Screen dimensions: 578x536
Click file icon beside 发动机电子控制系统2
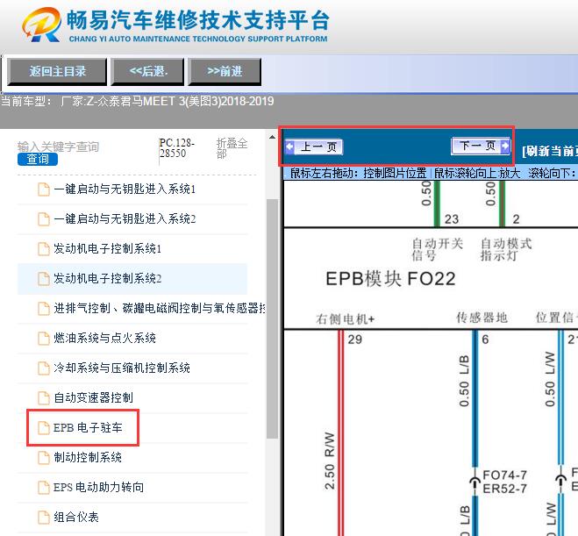(44, 279)
